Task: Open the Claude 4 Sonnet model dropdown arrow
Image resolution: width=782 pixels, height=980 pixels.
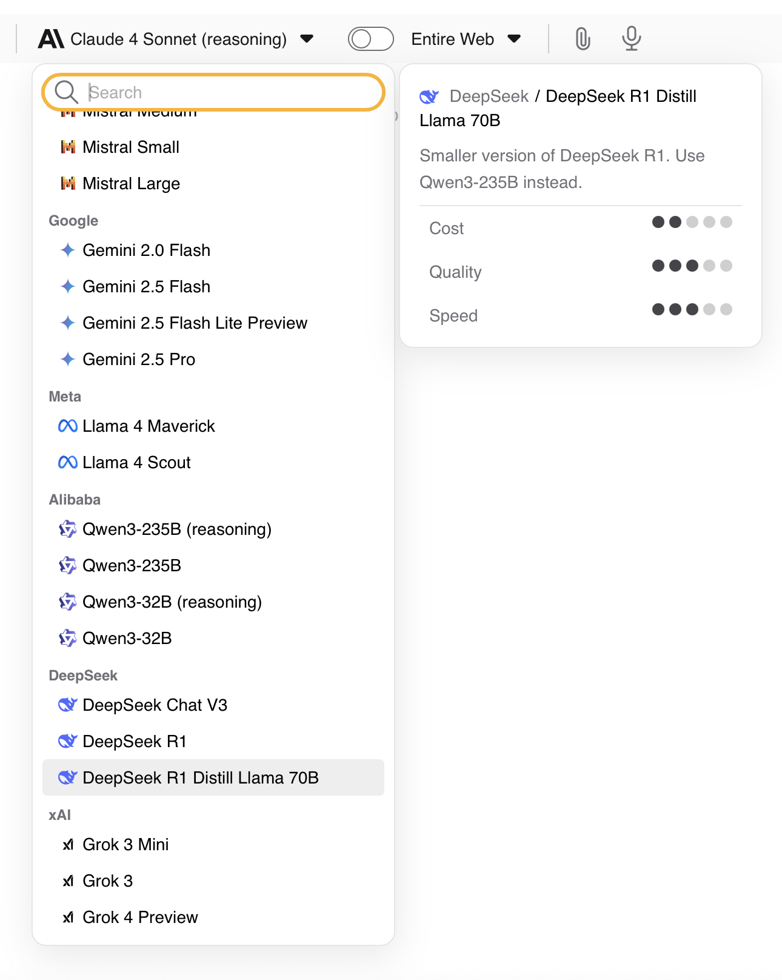Action: (307, 39)
